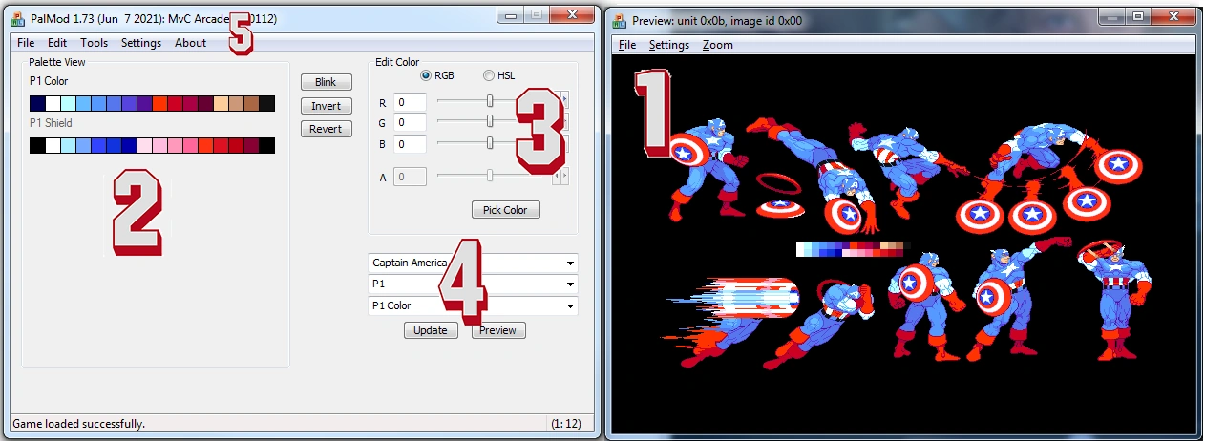Click the Preview window title bar icon

(619, 19)
